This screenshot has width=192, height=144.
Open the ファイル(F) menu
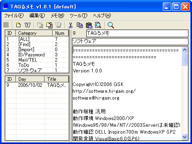[14, 16]
